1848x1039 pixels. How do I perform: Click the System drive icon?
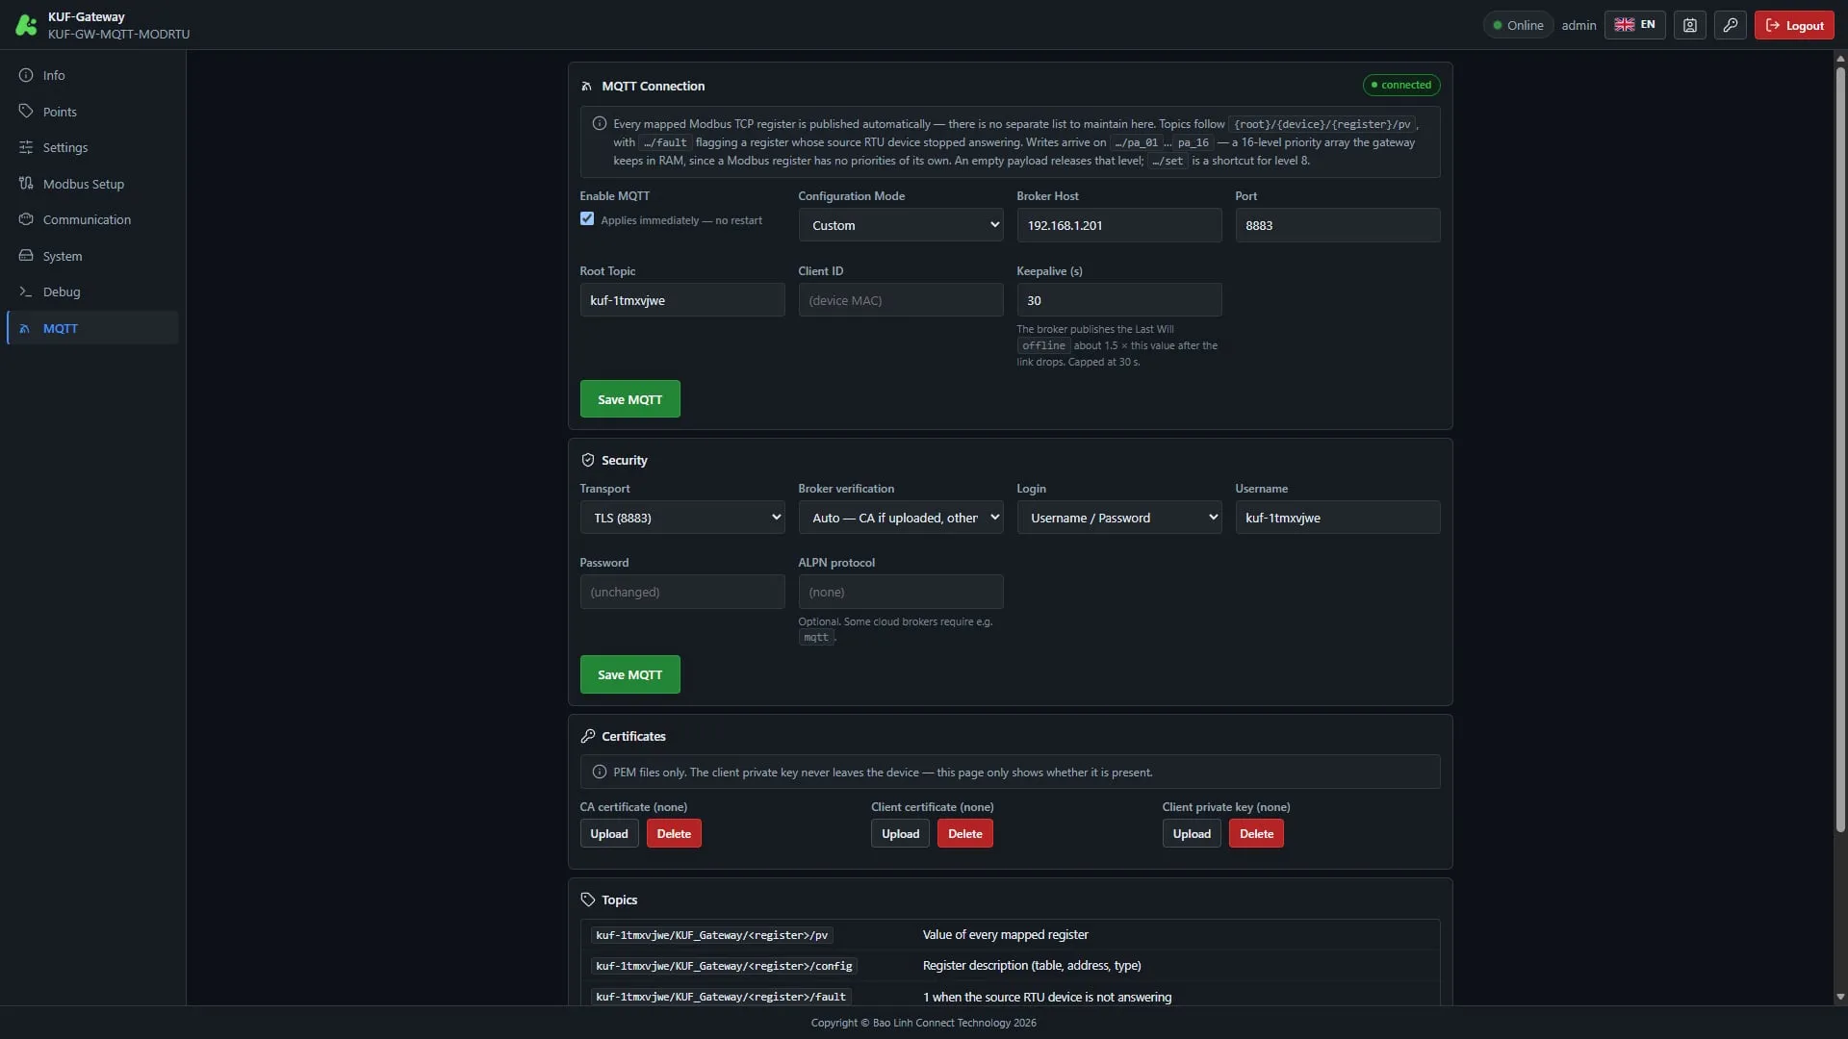26,256
